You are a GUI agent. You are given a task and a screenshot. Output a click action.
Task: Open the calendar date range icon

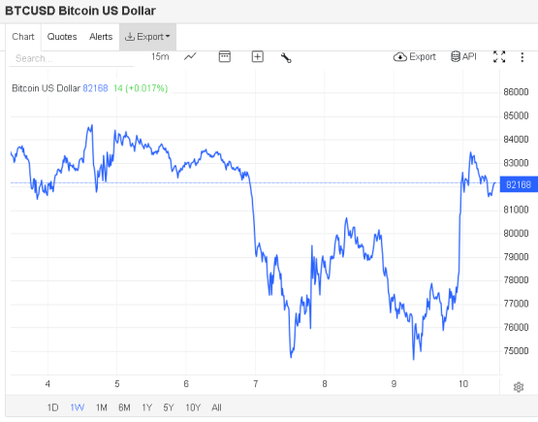[x=224, y=56]
